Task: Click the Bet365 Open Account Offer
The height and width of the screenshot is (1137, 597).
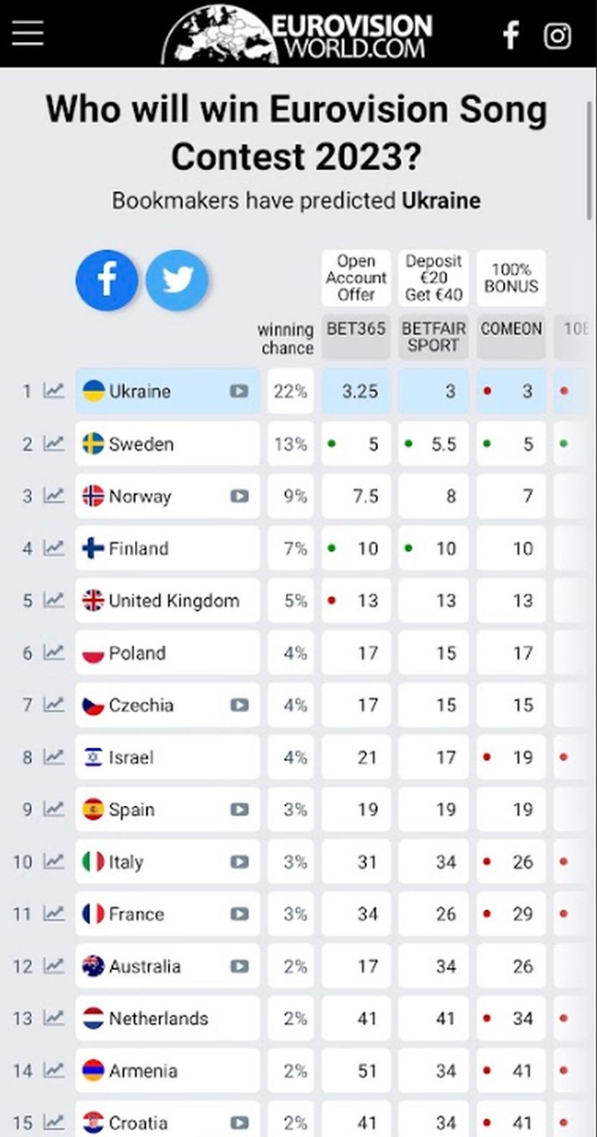Action: pyautogui.click(x=356, y=278)
